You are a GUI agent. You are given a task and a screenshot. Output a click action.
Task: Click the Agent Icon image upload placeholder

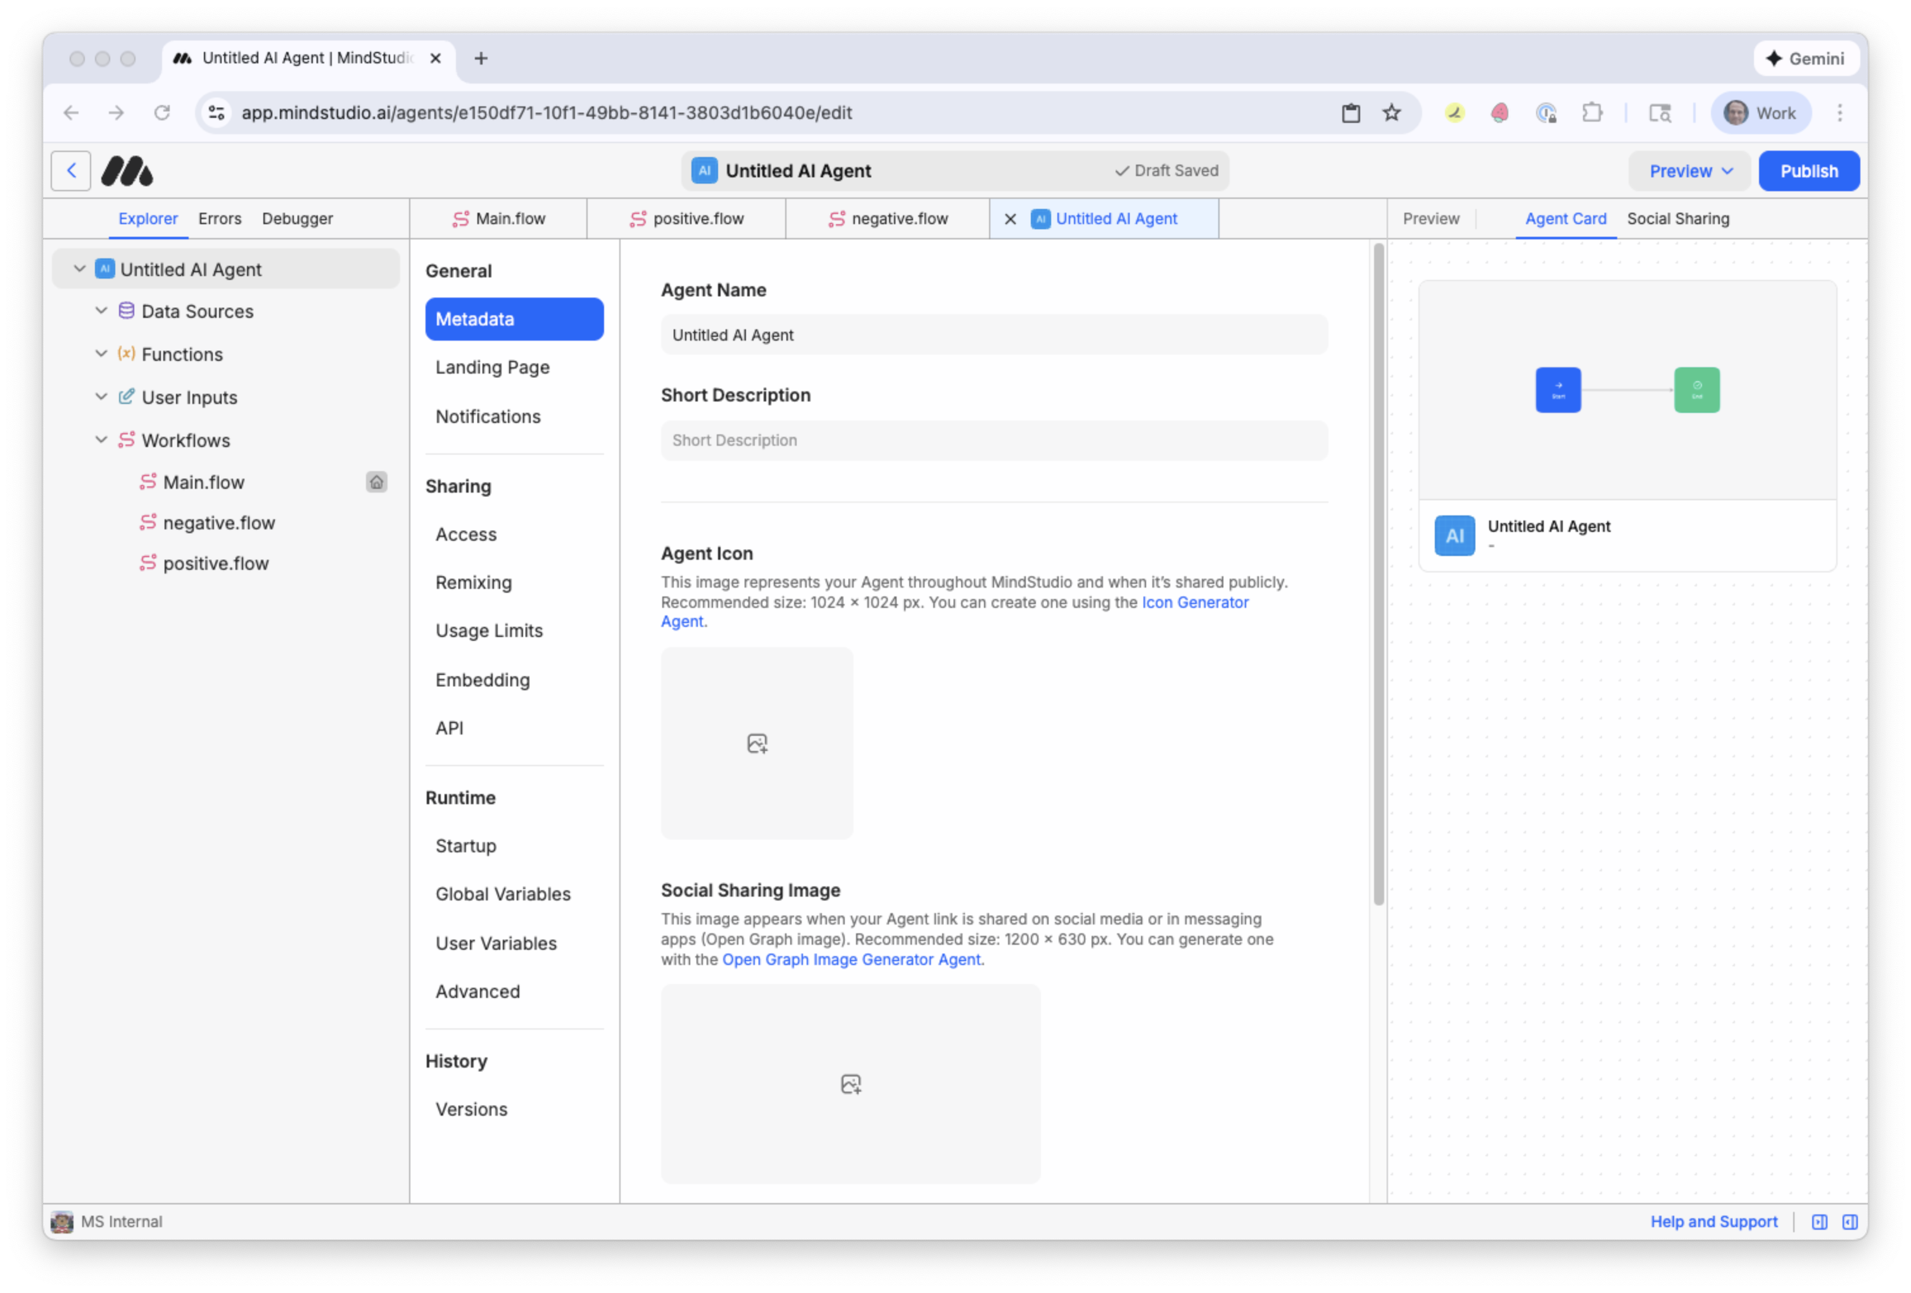tap(757, 743)
